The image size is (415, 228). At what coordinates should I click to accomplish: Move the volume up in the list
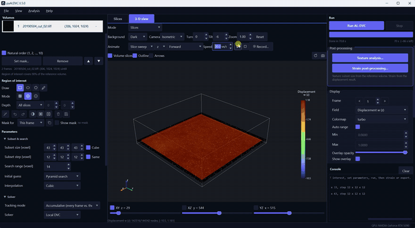(x=88, y=61)
